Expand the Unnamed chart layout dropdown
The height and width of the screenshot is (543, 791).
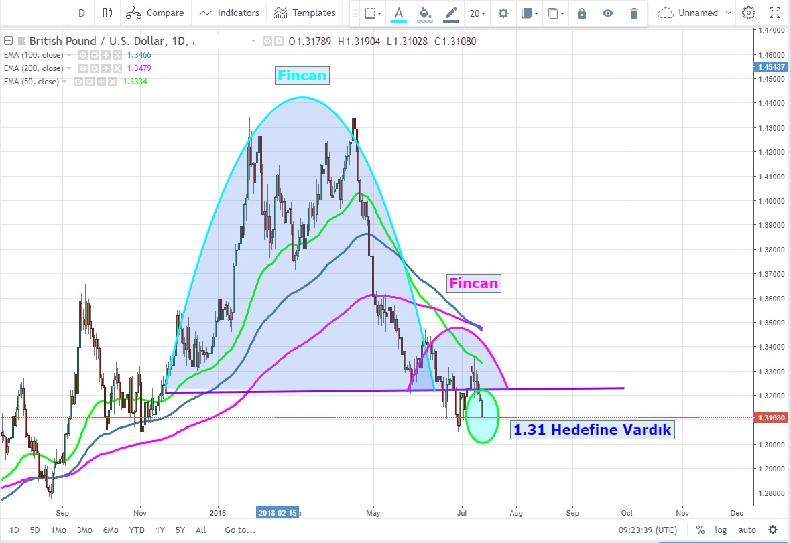point(688,13)
